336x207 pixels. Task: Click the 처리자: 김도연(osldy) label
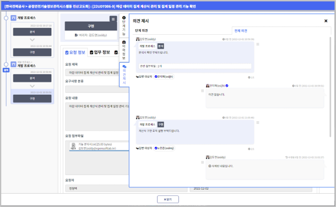pyautogui.click(x=91, y=35)
